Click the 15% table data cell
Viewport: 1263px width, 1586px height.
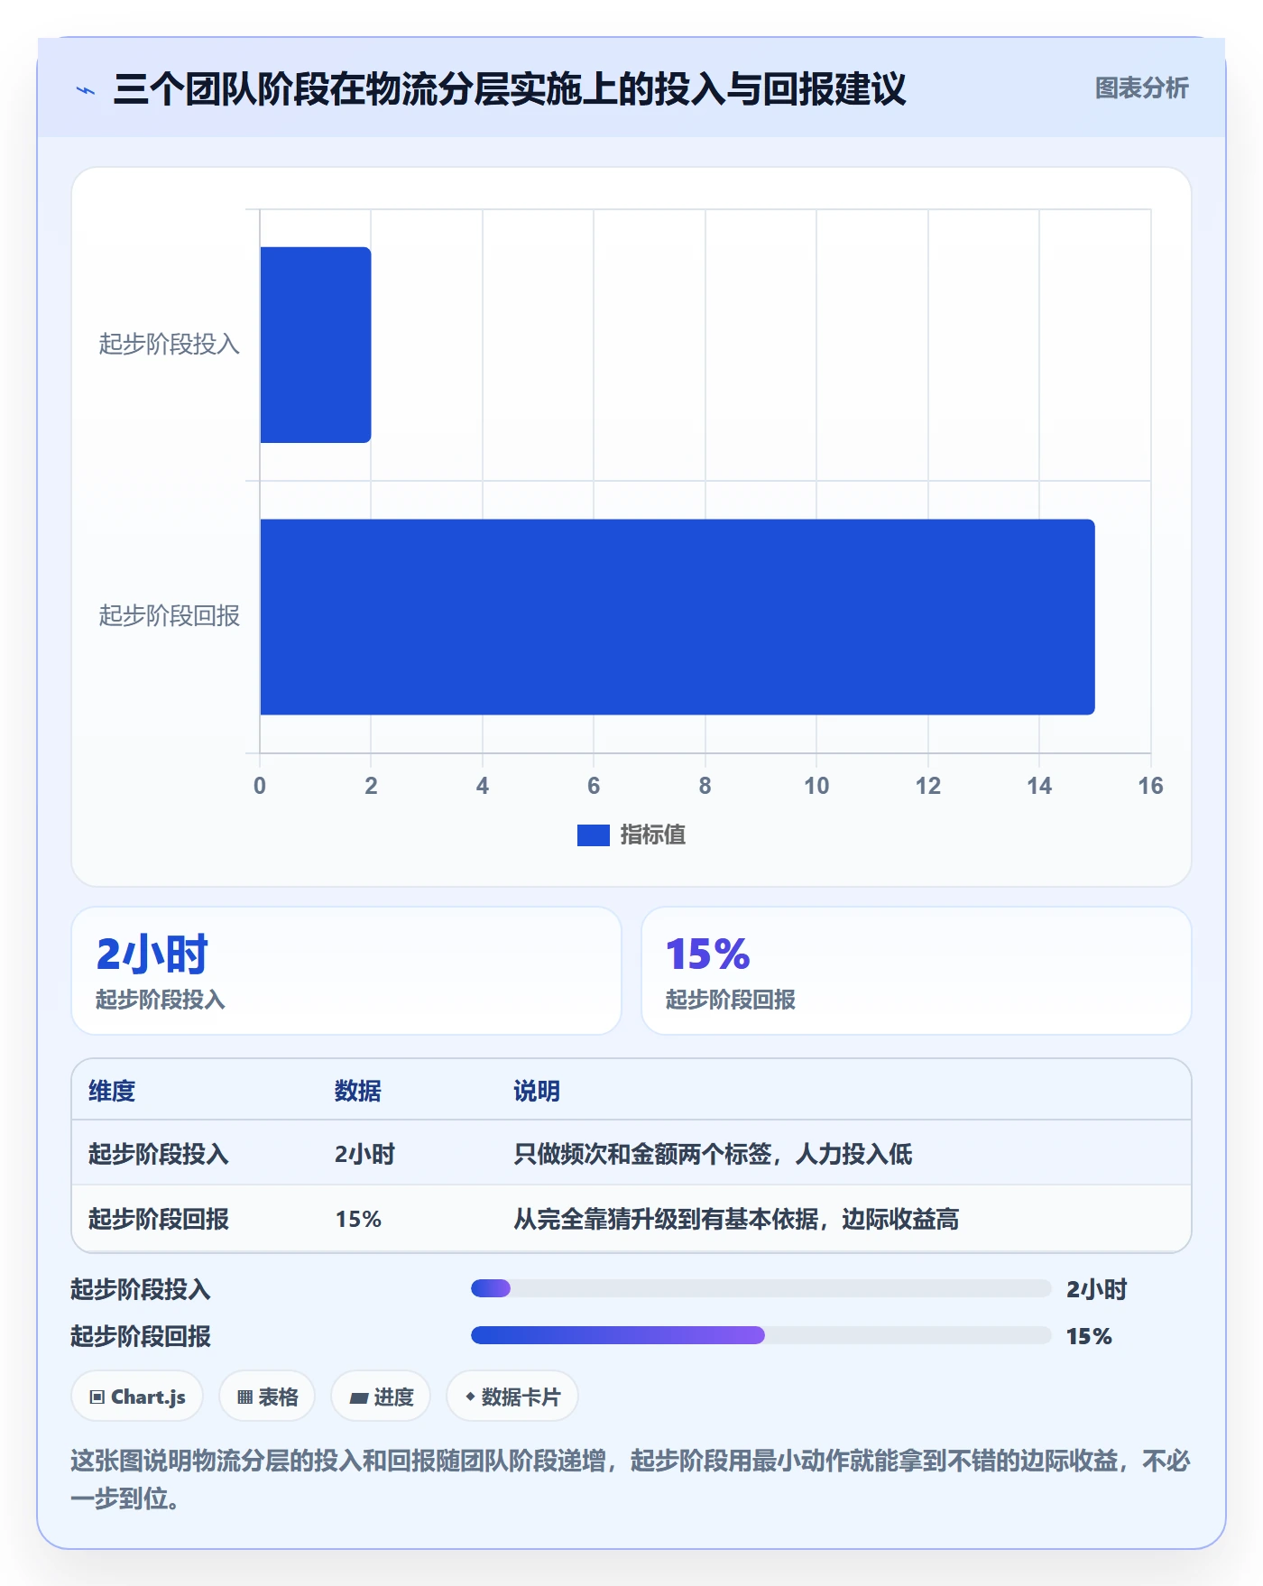tap(358, 1220)
